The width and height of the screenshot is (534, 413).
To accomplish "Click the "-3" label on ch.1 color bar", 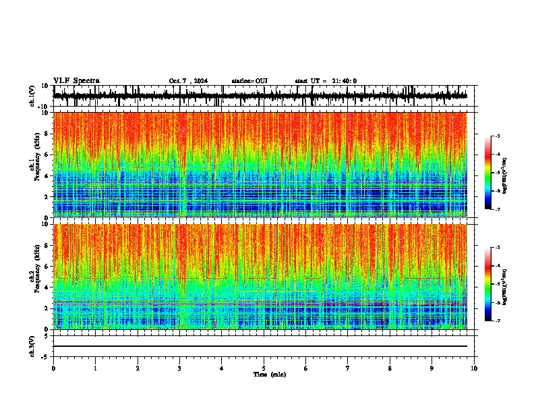I will tap(498, 136).
